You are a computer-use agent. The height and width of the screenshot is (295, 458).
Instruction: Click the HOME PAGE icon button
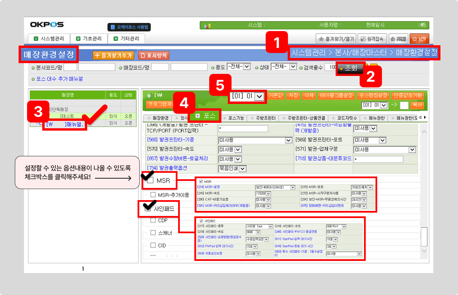[x=398, y=39]
